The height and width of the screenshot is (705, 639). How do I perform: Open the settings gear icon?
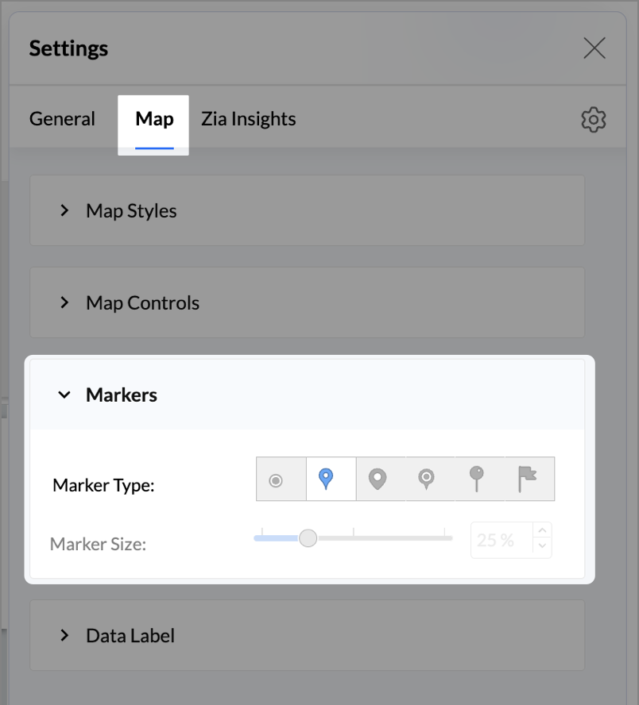(x=594, y=120)
